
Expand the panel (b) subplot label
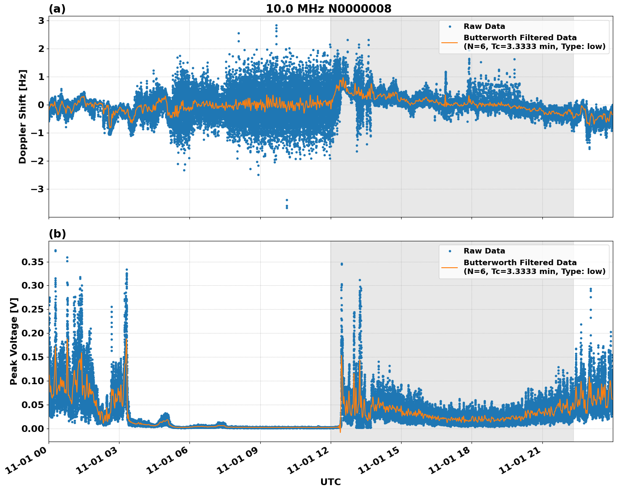coord(58,233)
